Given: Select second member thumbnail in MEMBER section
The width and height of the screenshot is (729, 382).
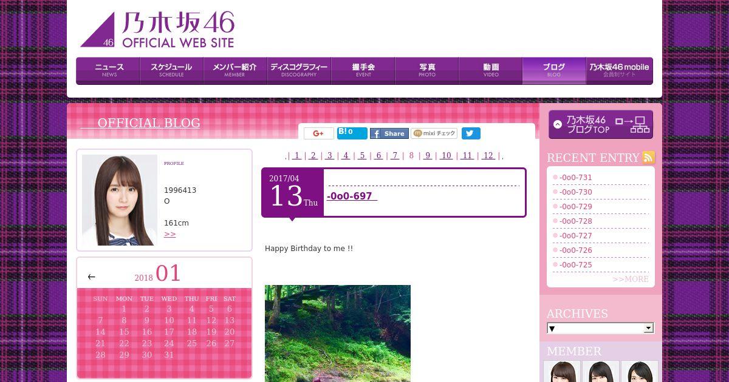Looking at the screenshot, I should [601, 371].
